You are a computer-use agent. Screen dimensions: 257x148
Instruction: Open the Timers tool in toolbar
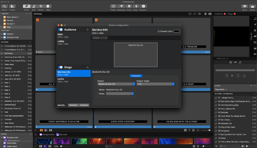click(x=113, y=6)
